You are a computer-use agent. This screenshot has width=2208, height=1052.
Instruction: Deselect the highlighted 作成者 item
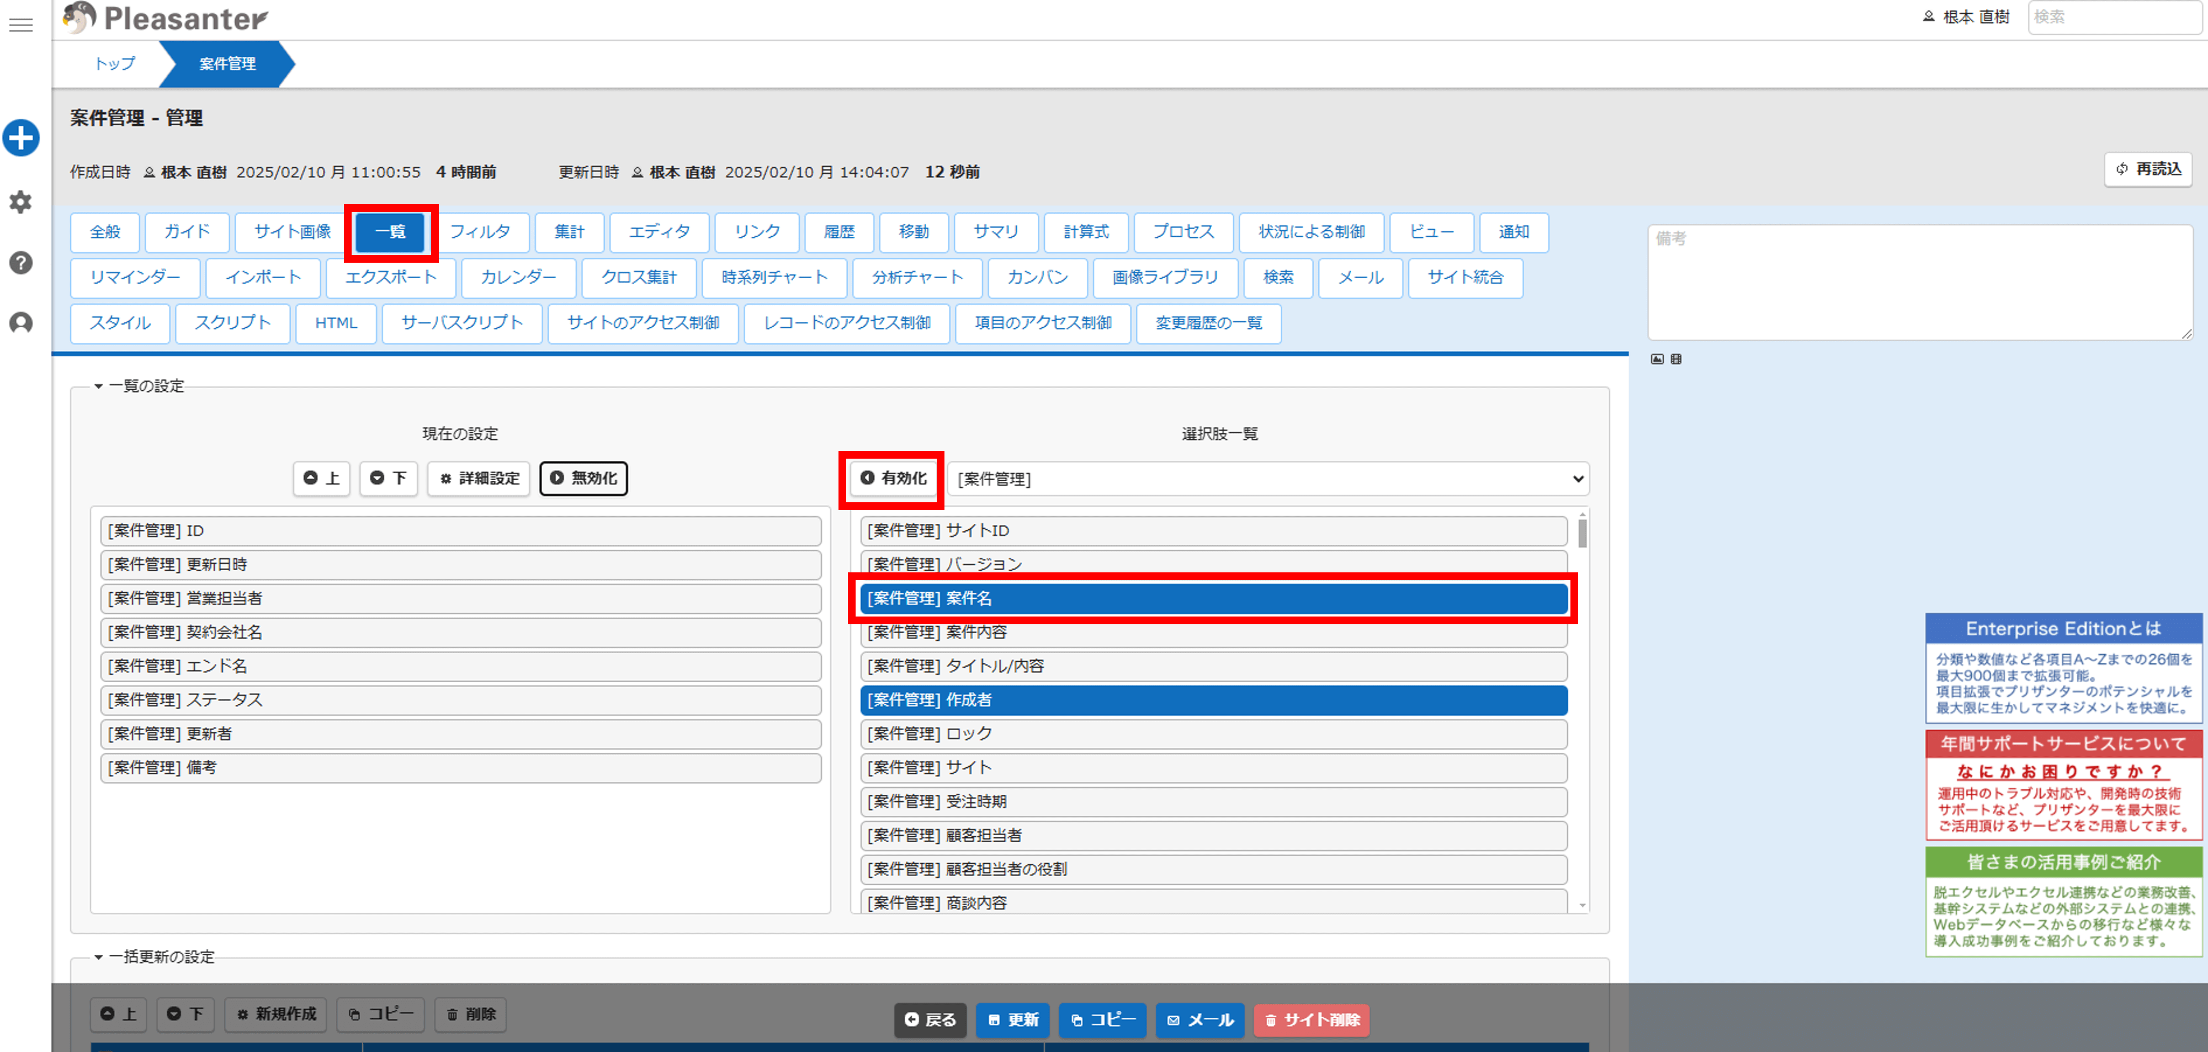1213,700
